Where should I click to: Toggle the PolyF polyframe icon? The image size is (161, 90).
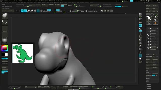point(140,49)
